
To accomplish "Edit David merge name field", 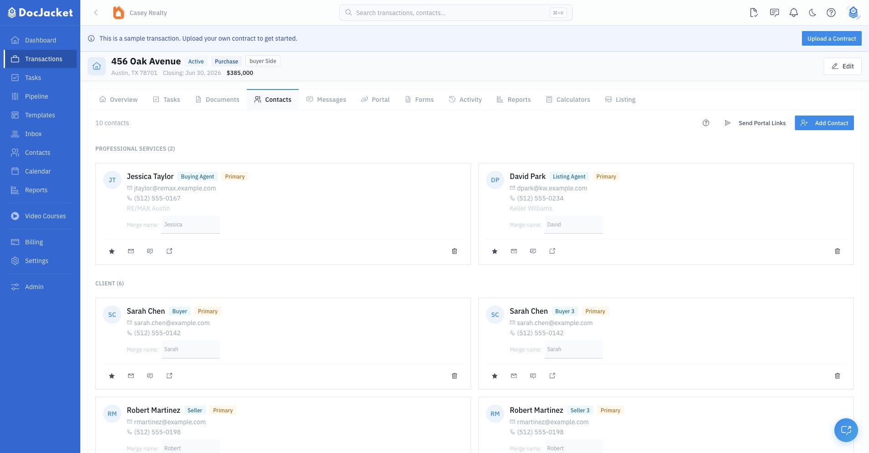I will click(x=573, y=225).
